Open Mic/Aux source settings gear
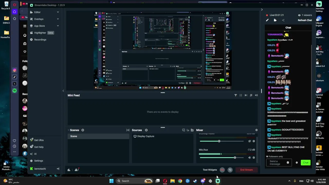329x185 pixels. (x=254, y=158)
